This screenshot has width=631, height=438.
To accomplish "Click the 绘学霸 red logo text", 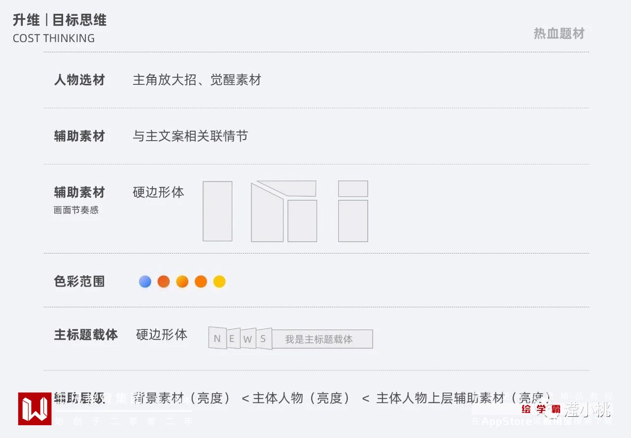I will point(541,409).
